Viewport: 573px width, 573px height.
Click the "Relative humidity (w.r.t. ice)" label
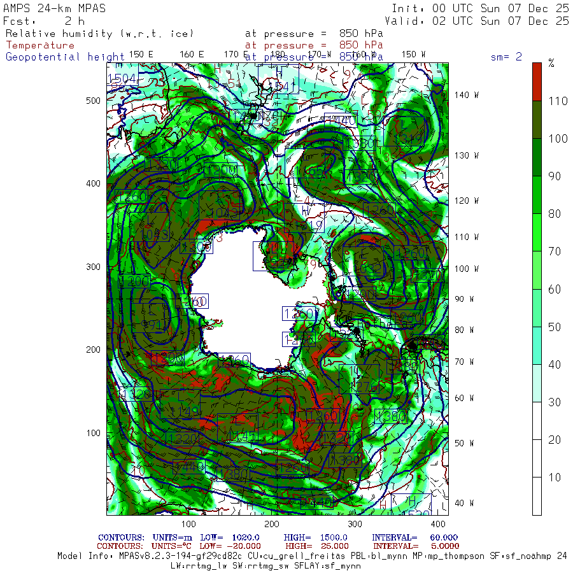click(99, 34)
